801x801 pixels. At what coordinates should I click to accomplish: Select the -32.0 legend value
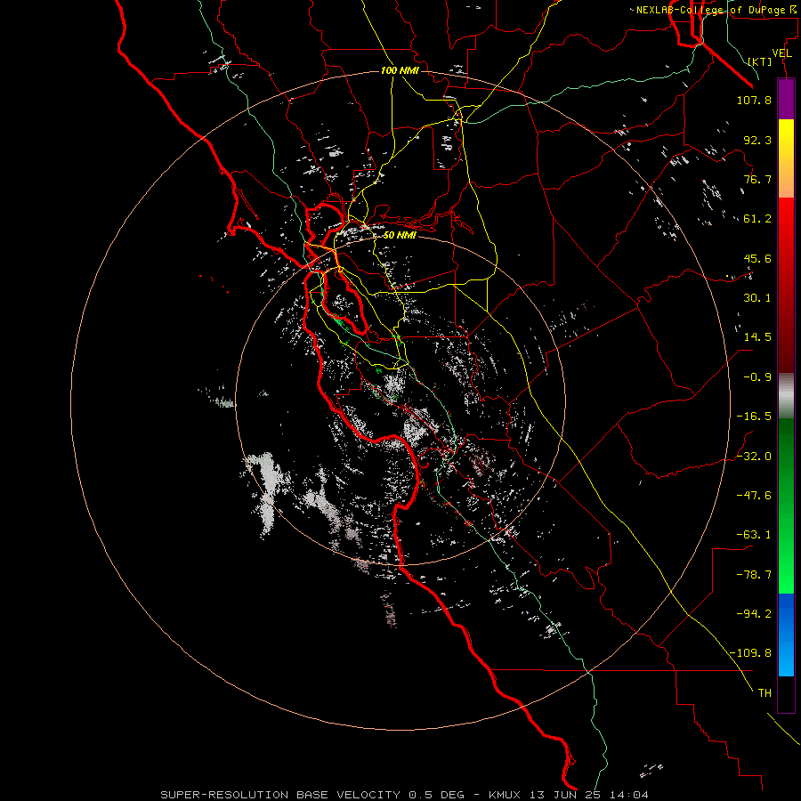(x=754, y=457)
